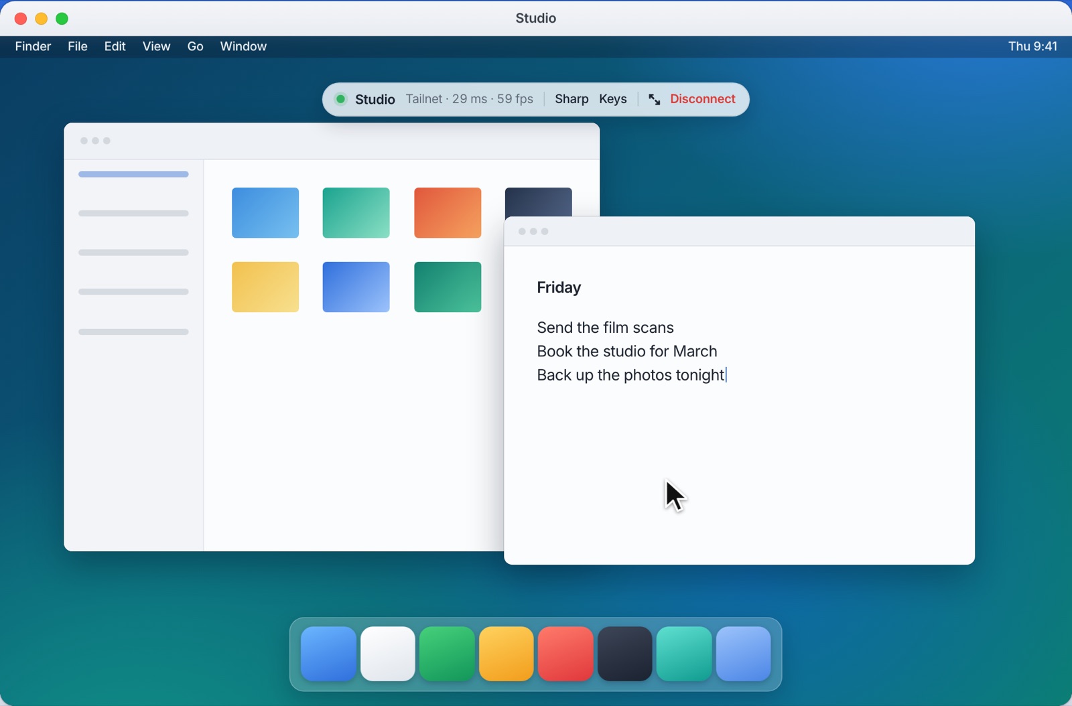
Task: Launch the yellow dock app icon
Action: (x=507, y=654)
